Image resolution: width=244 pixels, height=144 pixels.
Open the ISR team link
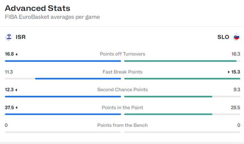21,37
